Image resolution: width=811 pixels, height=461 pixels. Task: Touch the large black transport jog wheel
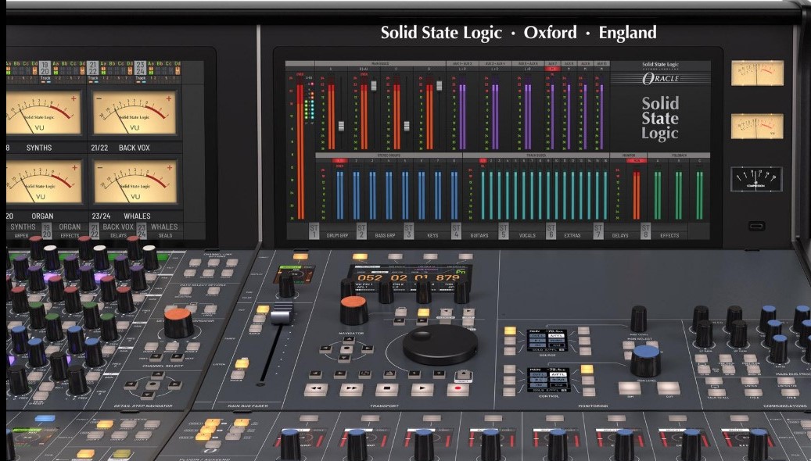440,345
